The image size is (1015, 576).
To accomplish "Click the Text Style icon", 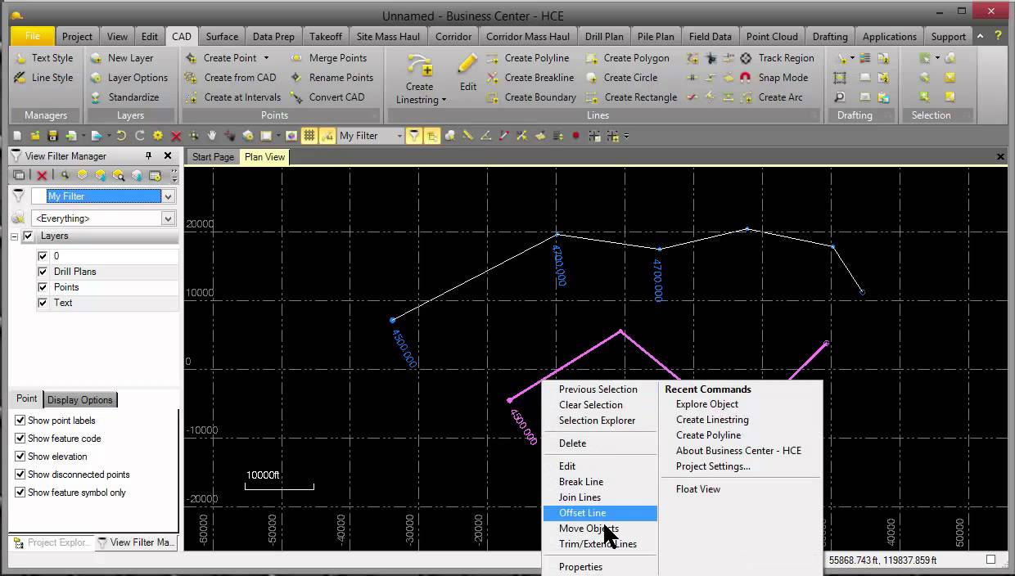I will pos(20,58).
